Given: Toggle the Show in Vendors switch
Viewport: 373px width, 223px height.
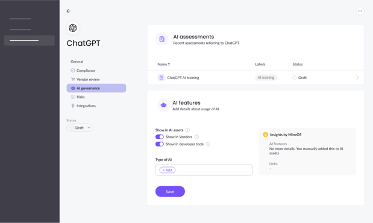Looking at the screenshot, I should pyautogui.click(x=159, y=137).
